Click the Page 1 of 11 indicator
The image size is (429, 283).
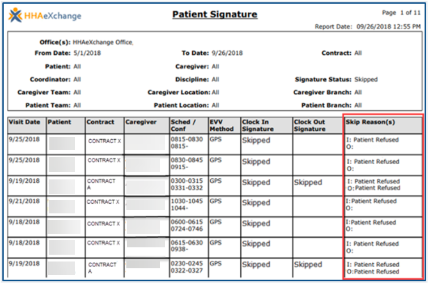(401, 12)
